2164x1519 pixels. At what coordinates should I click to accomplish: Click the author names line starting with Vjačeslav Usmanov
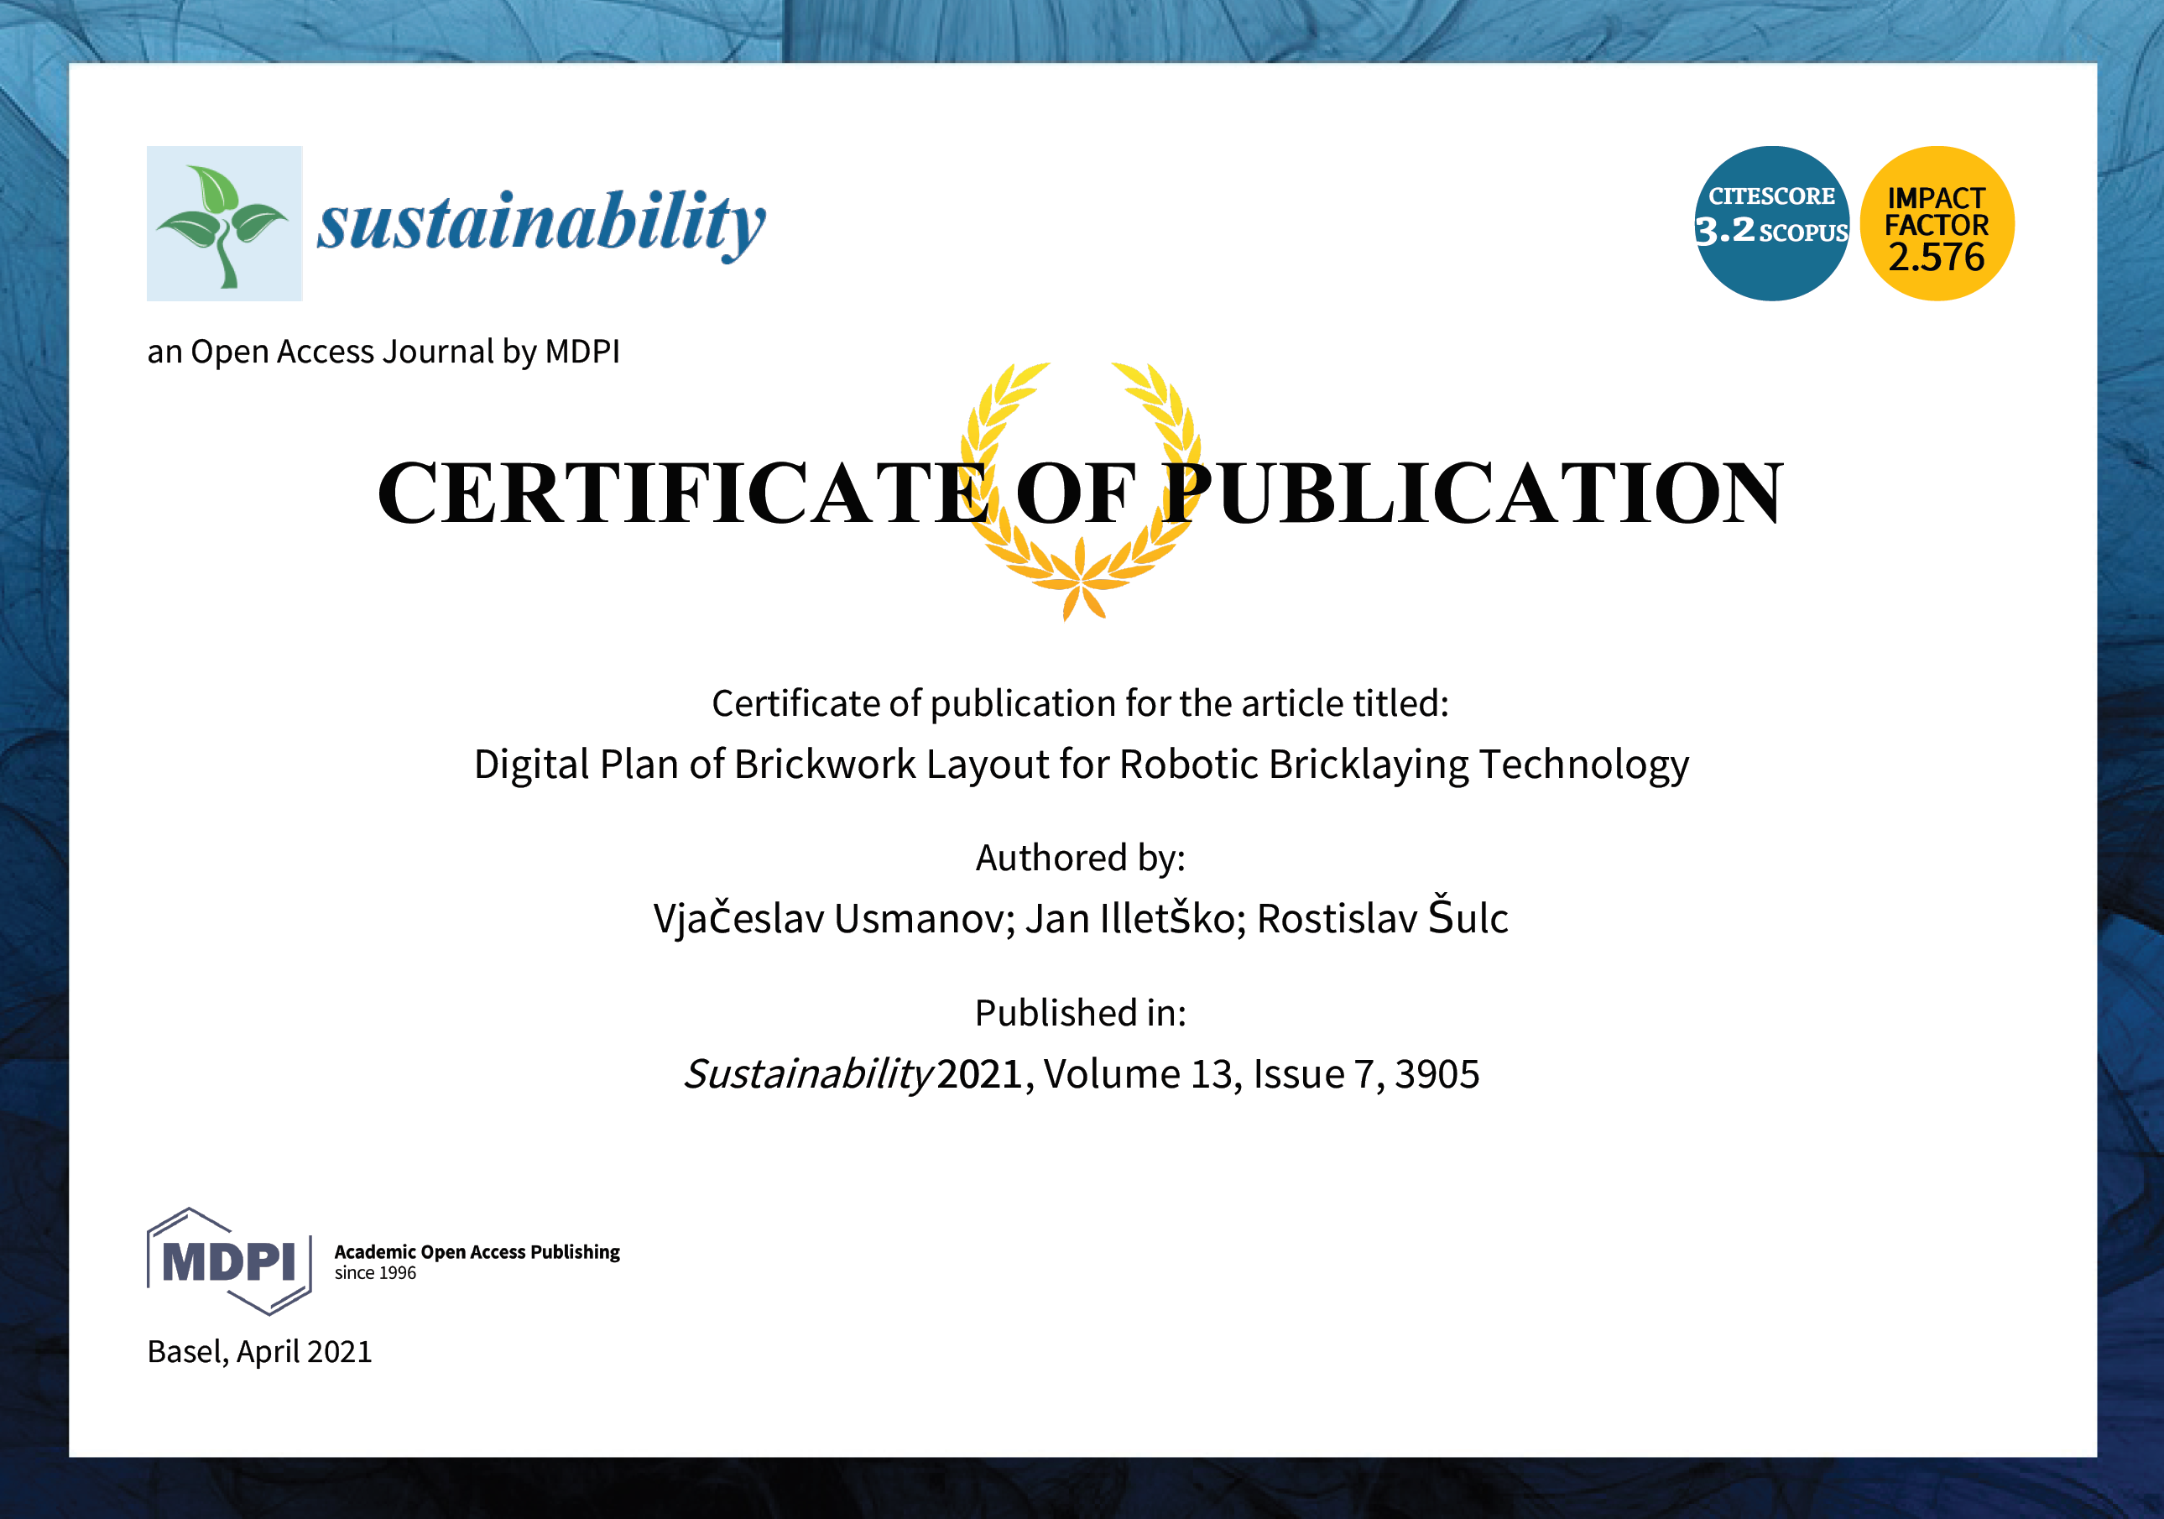pyautogui.click(x=1081, y=916)
